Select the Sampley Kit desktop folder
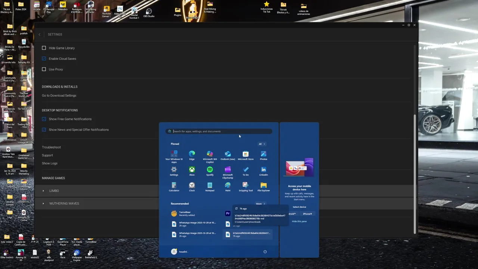Viewport: 478px width, 269px height. point(24,59)
